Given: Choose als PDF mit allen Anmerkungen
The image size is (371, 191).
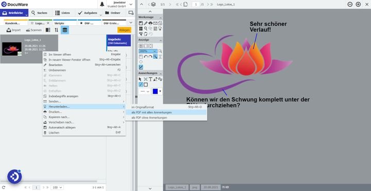Looking at the screenshot, I should coord(166,113).
